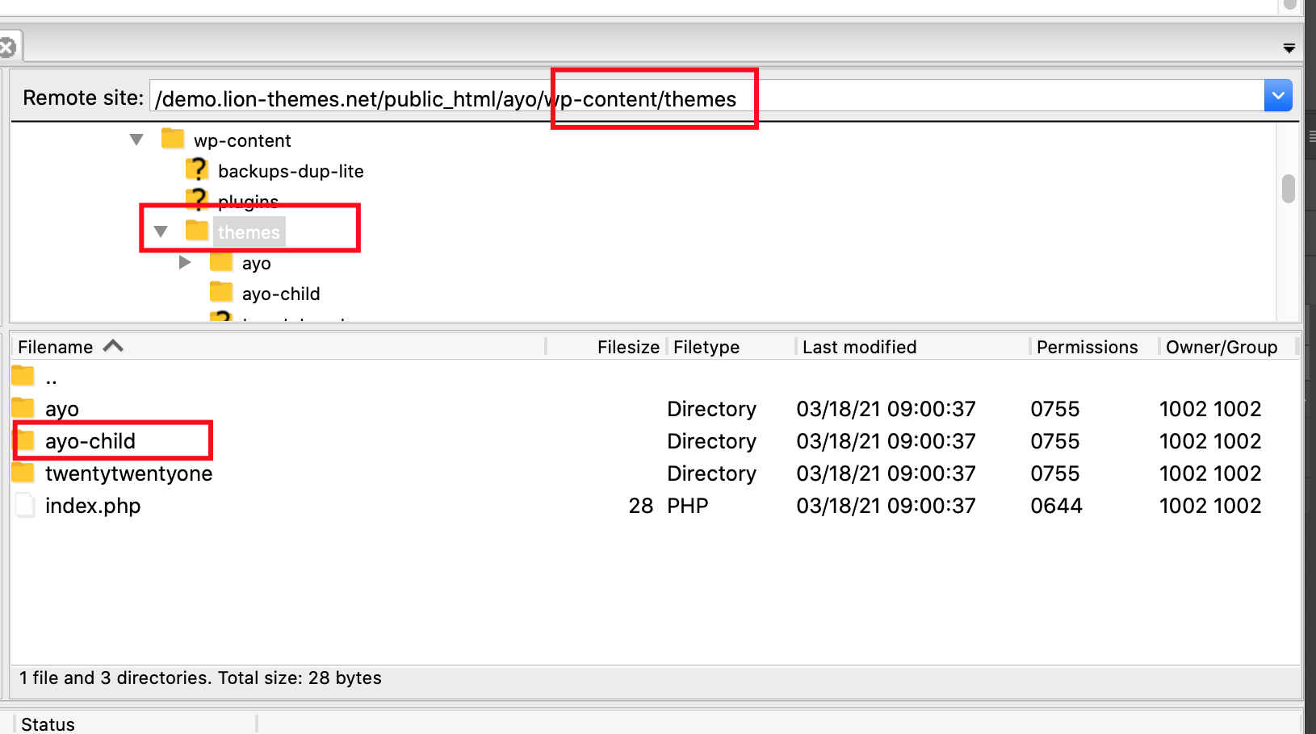The height and width of the screenshot is (734, 1316).
Task: Click the remote tree vertical scrollbar
Action: 1289,189
